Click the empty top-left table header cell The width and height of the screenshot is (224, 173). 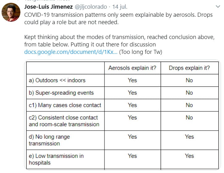click(66, 68)
